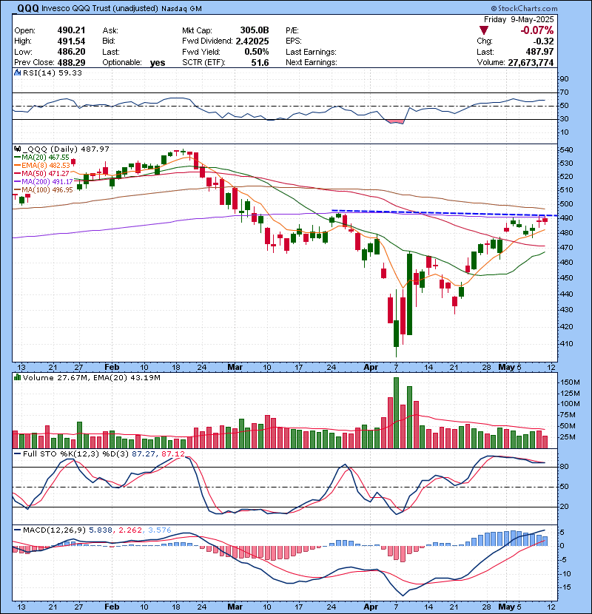
Task: Click the EPS label
Action: coord(294,41)
